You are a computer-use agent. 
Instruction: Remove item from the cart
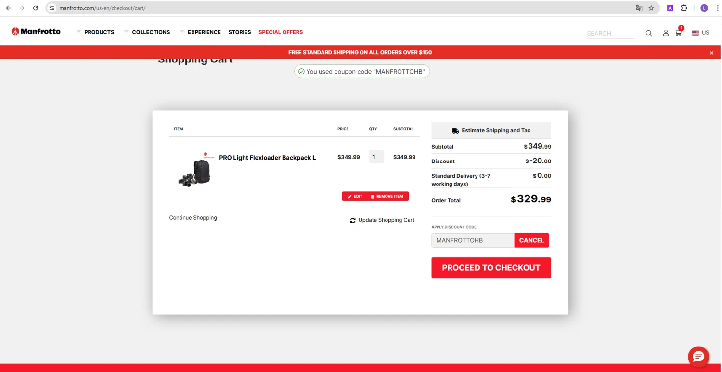click(x=387, y=196)
